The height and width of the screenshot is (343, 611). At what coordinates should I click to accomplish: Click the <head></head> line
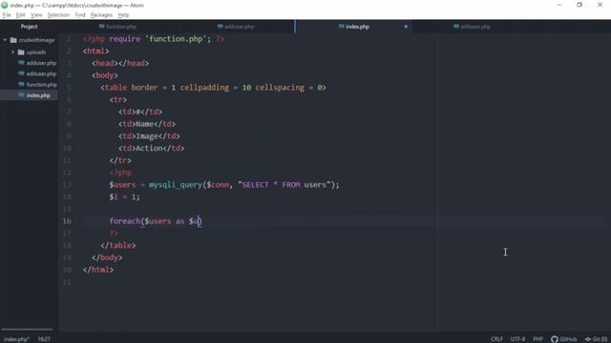coord(120,63)
